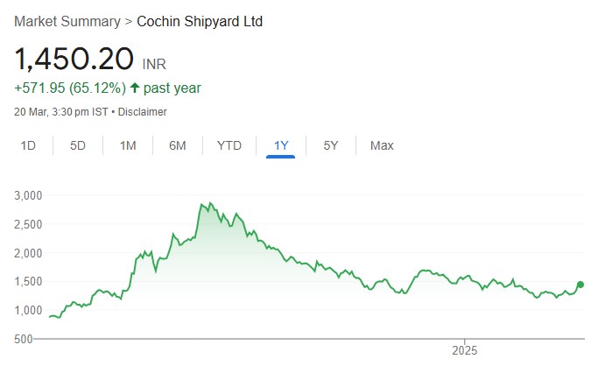Viewport: 598px width, 366px height.
Task: Click the green endpoint dot on chart
Action: [580, 285]
